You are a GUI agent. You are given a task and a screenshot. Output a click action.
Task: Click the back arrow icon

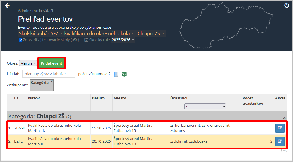coord(7,6)
